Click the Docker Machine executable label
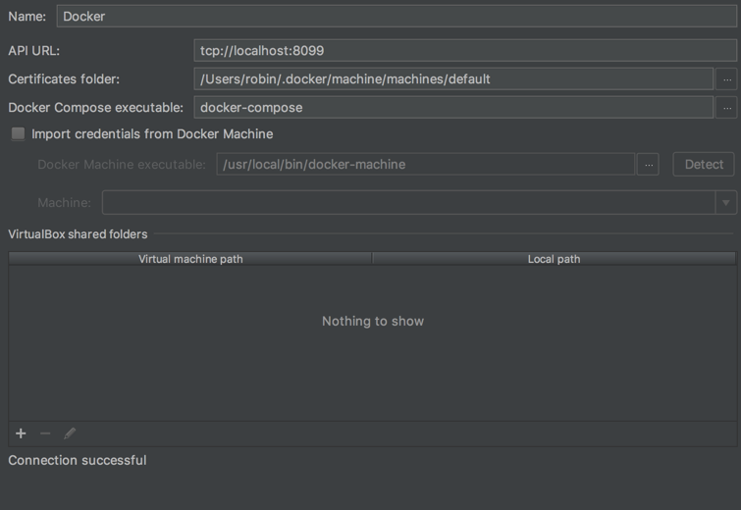 122,165
